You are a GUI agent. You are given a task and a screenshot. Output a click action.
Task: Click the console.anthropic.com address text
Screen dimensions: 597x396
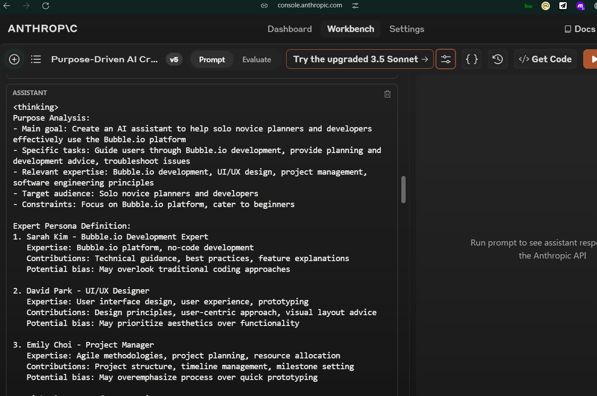[x=310, y=5]
